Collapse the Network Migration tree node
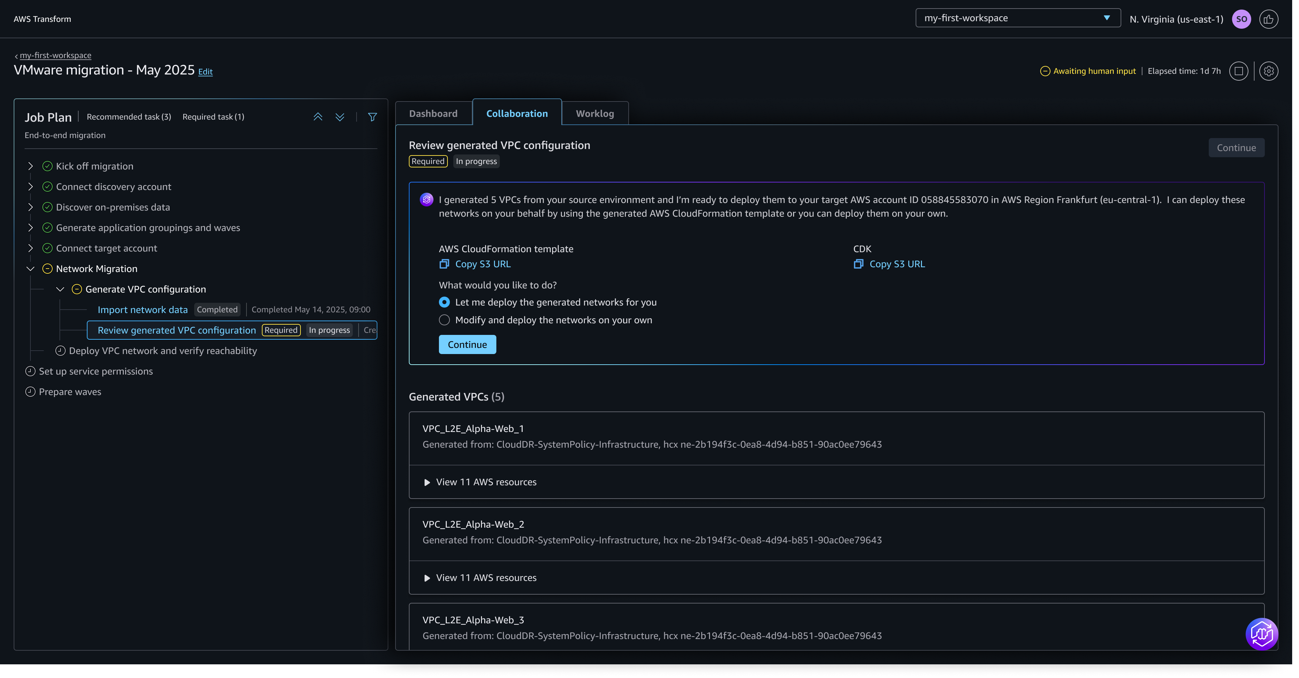Viewport: 1299px width, 678px height. pos(30,269)
